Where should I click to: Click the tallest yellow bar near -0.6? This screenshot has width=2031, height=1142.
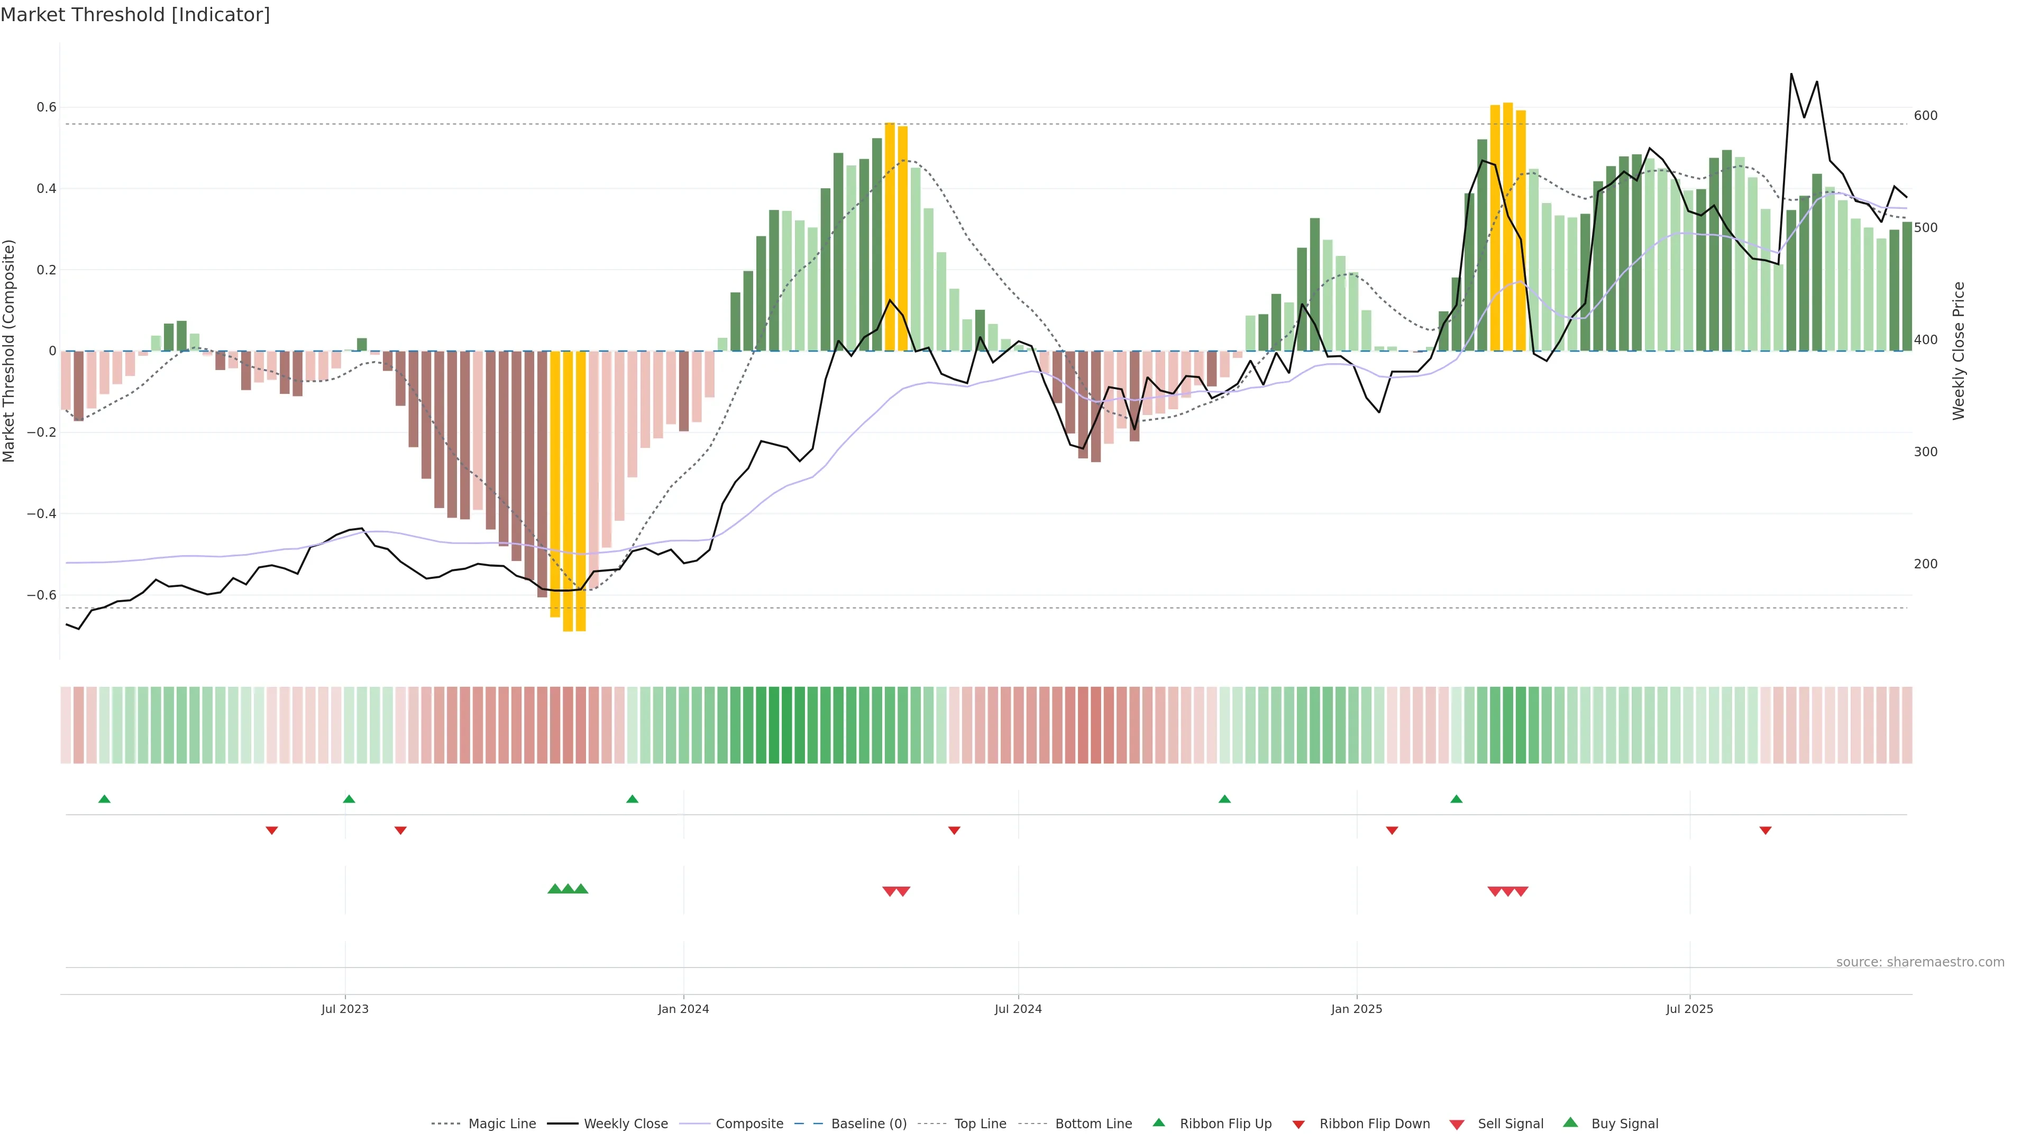[x=568, y=489]
